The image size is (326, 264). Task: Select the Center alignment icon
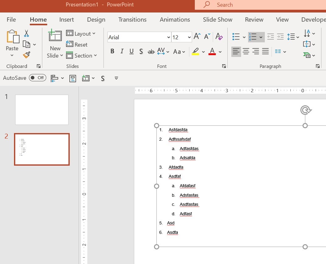click(246, 51)
